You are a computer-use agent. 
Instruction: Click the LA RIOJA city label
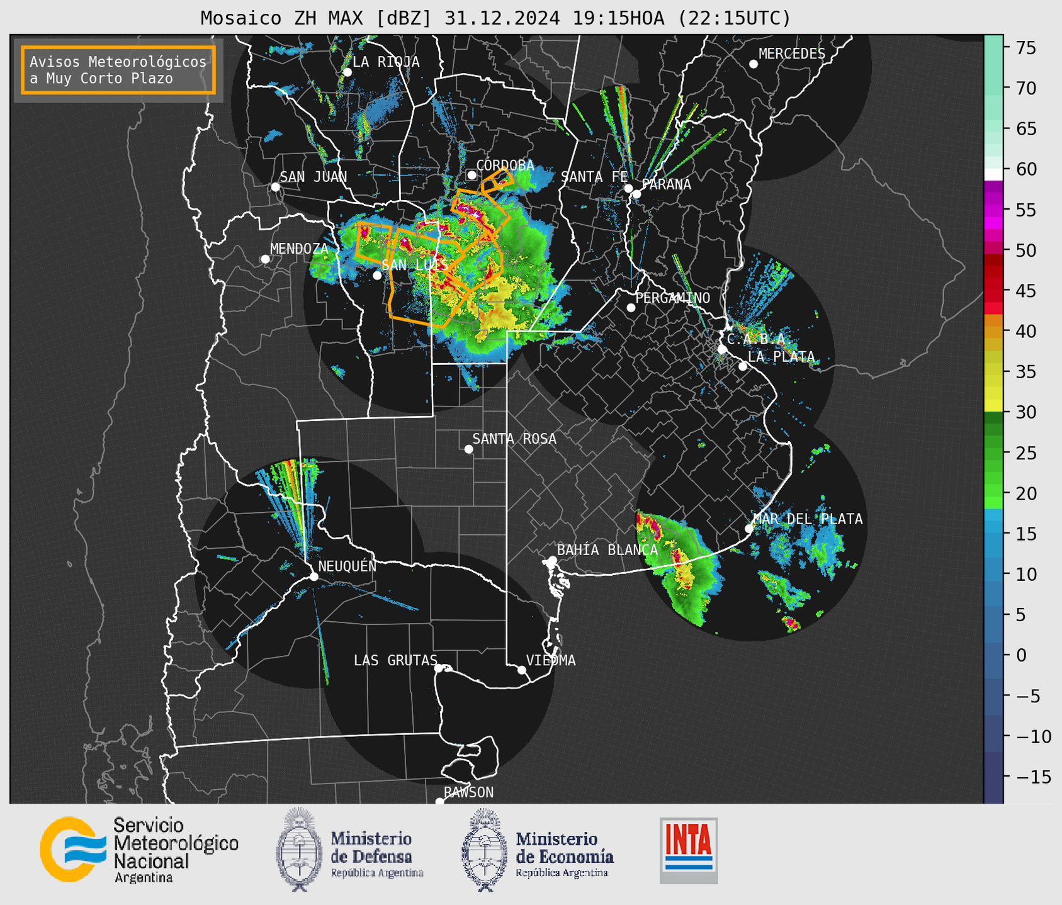click(386, 62)
